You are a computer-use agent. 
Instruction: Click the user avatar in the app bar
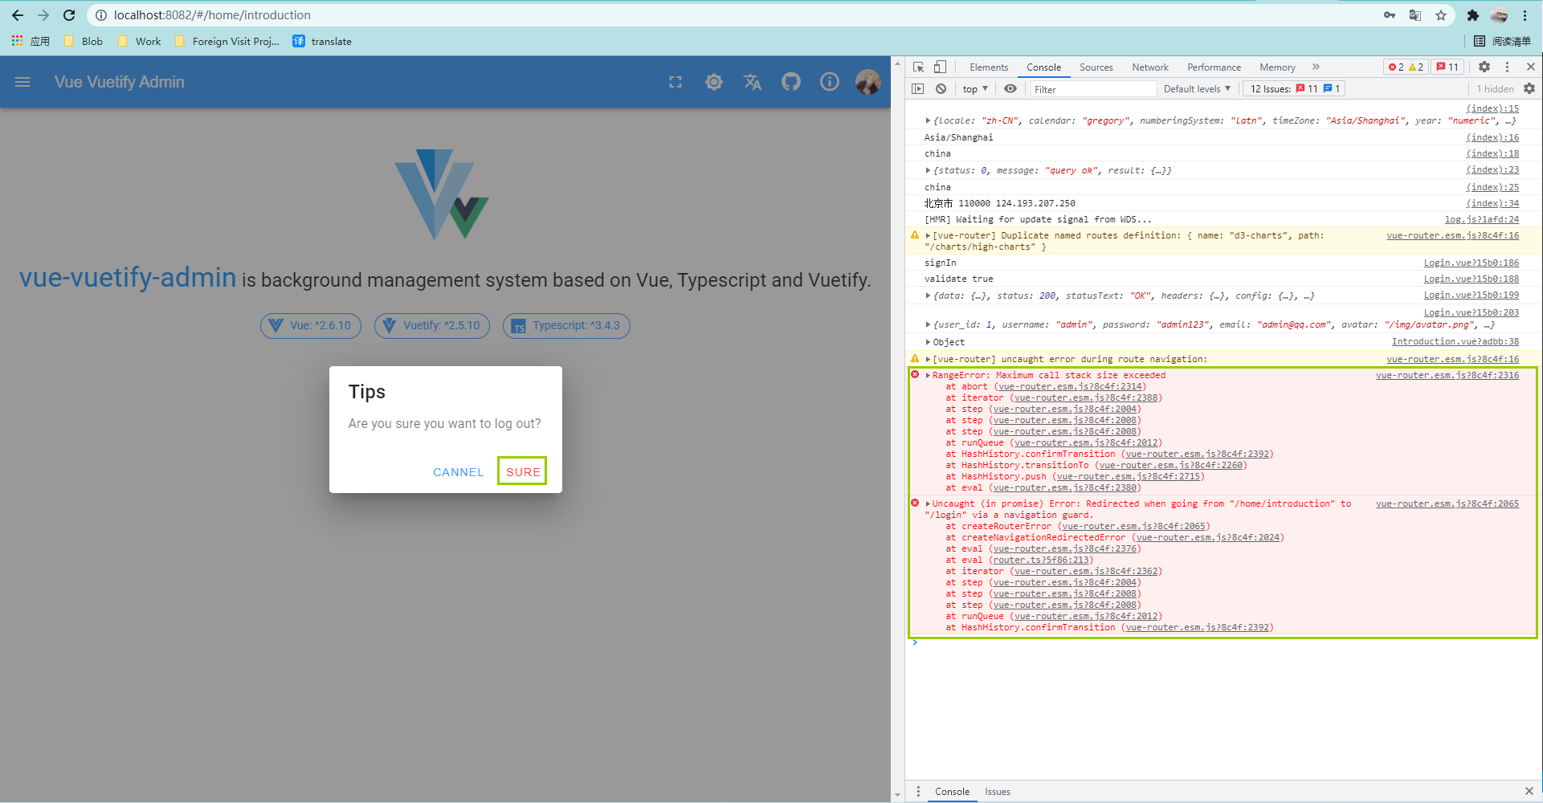coord(868,81)
